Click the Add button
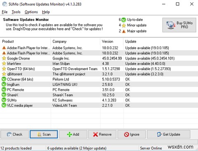The height and width of the screenshot is (151, 198). coord(73,134)
